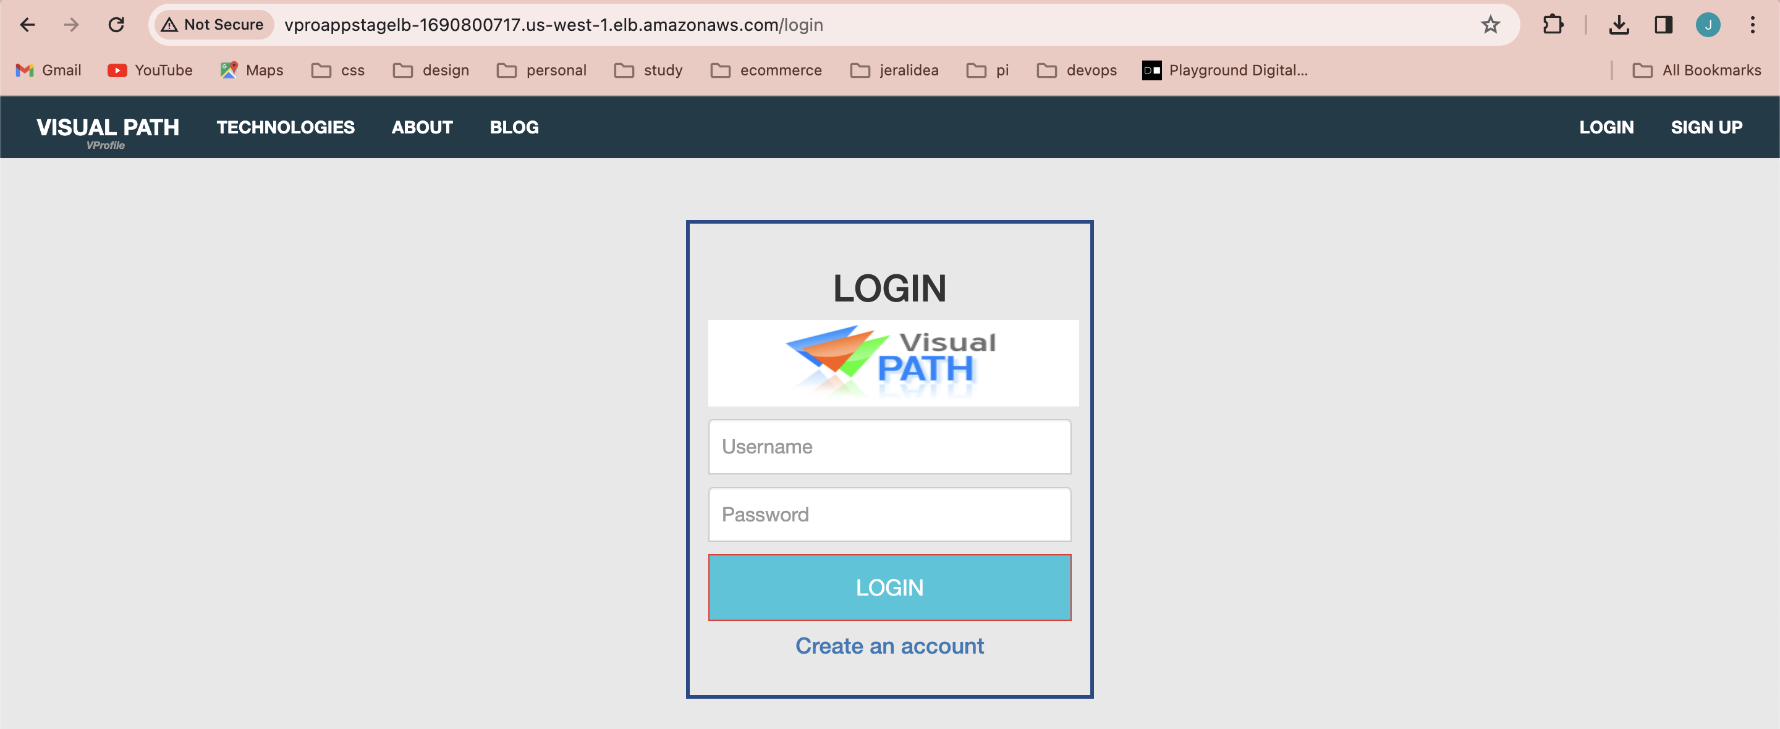Open the Extensions puzzle icon
This screenshot has width=1780, height=729.
[1552, 25]
